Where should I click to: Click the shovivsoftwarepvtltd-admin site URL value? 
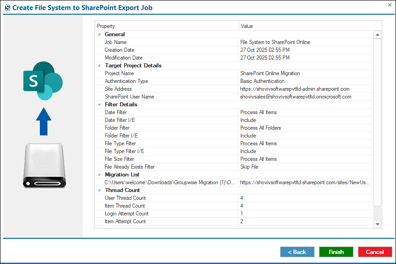(x=295, y=89)
